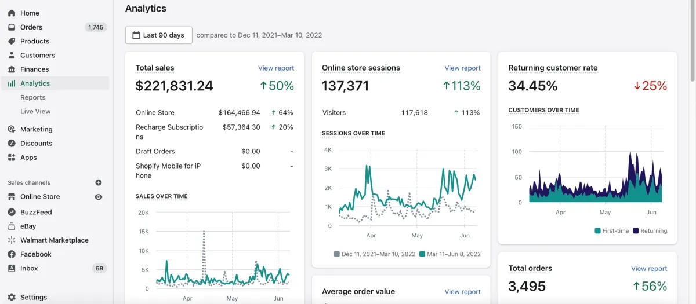Image resolution: width=696 pixels, height=304 pixels.
Task: View online store via eye icon
Action: click(99, 197)
